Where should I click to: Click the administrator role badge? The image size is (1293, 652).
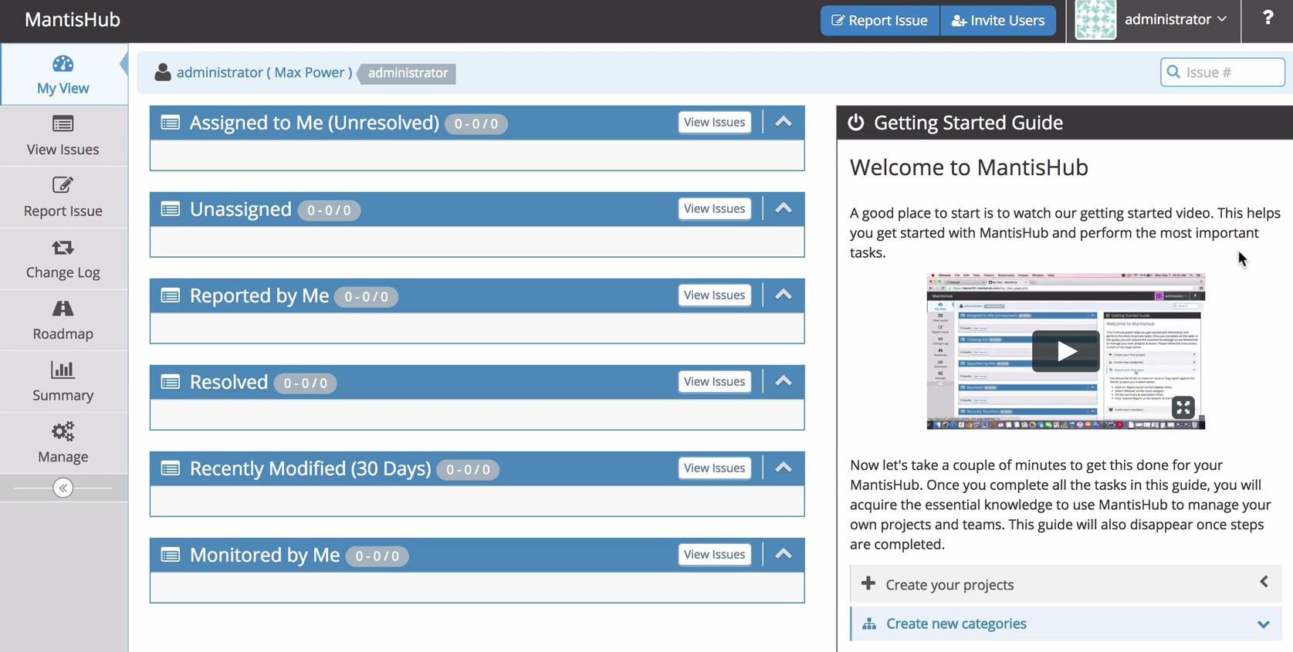[408, 73]
